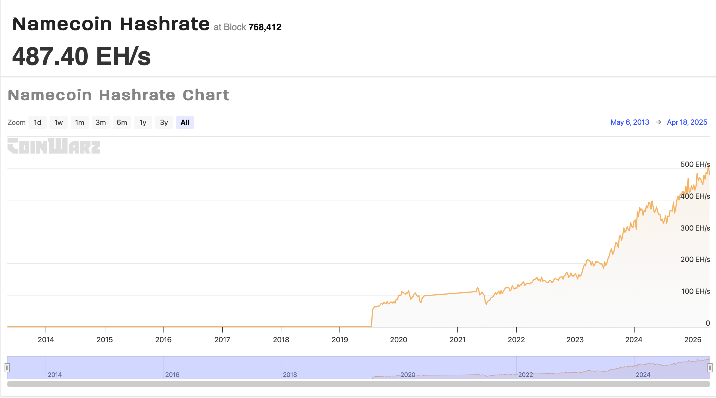Screen dimensions: 716x398
Task: Click the 2014 label on the x-axis
Action: pyautogui.click(x=46, y=339)
